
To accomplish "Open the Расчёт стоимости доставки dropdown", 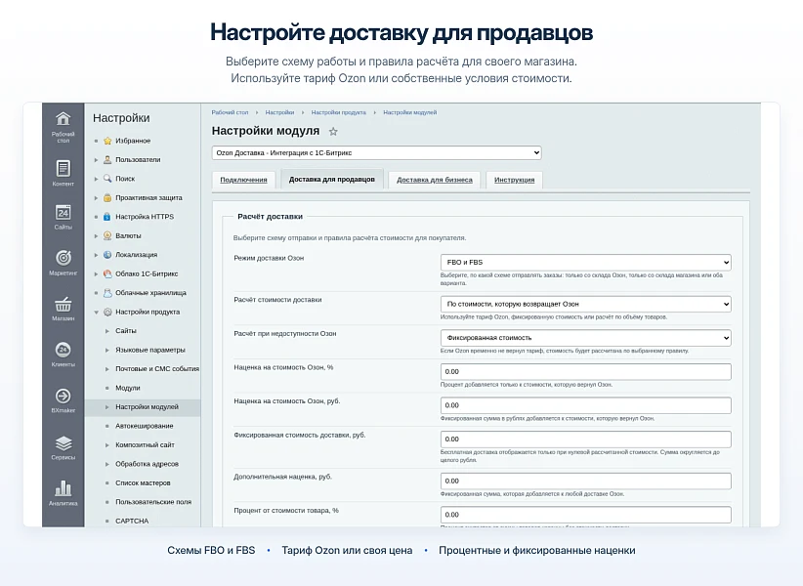I will [585, 304].
